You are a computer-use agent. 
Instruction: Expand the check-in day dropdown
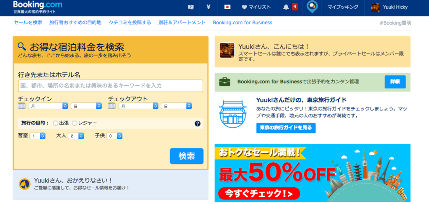(86, 106)
